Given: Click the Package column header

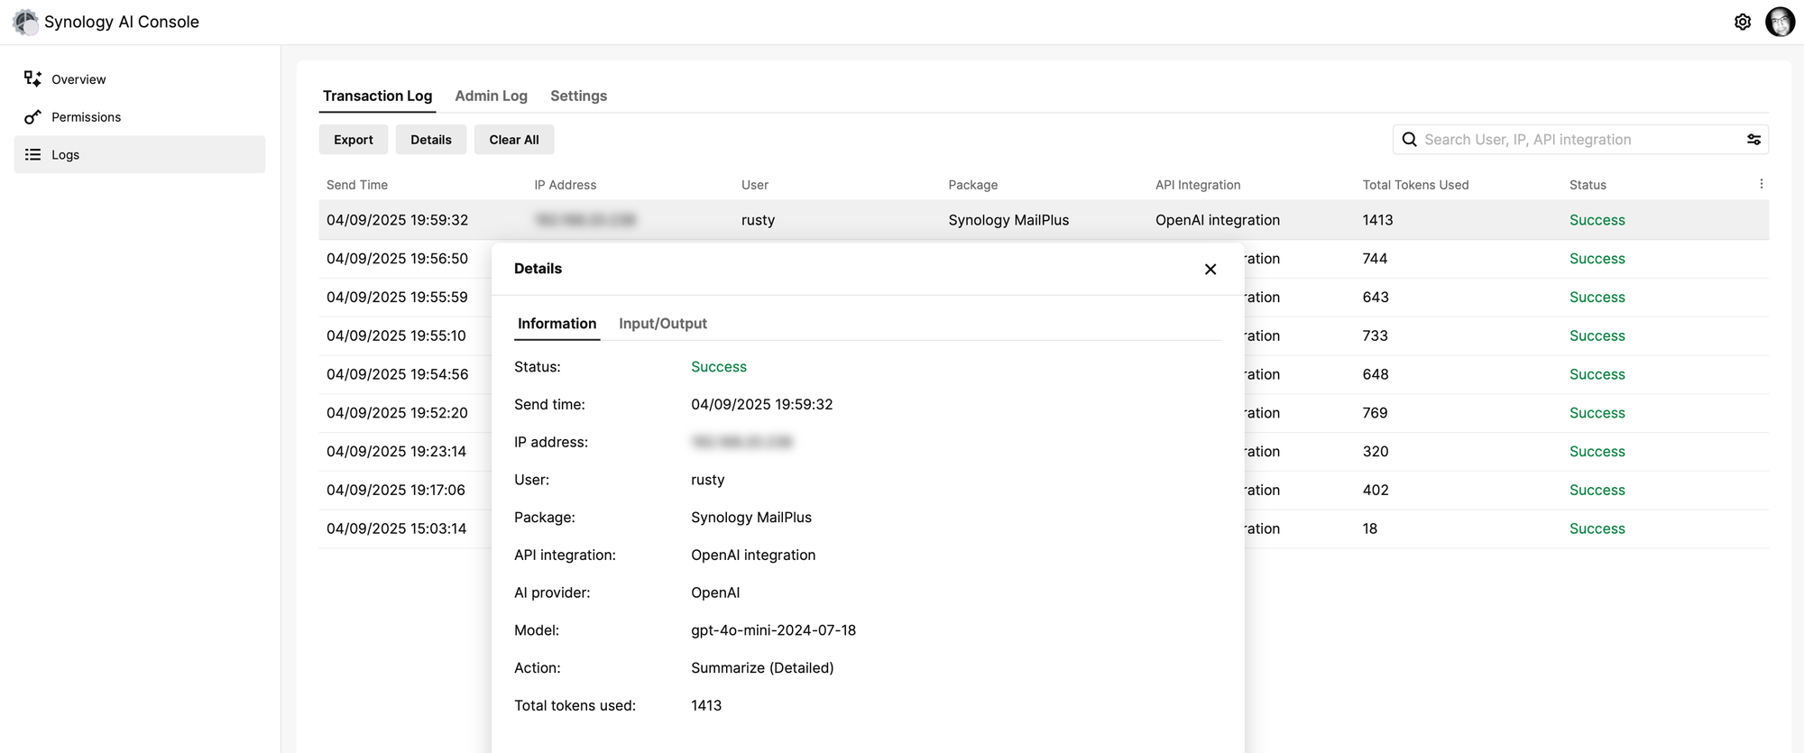Looking at the screenshot, I should [x=972, y=185].
